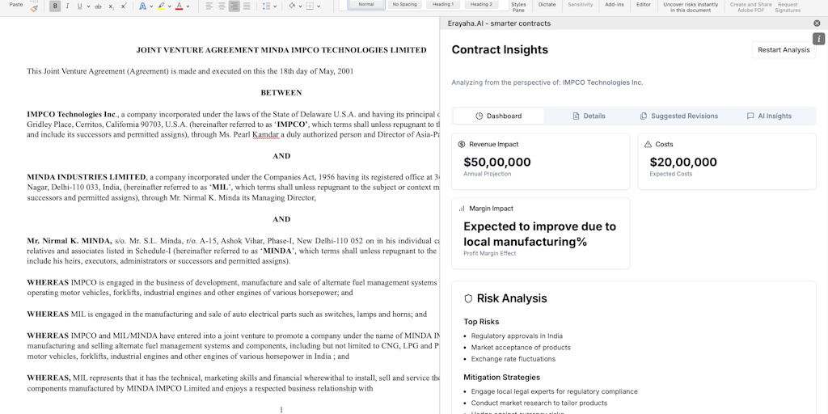Open the Editor
This screenshot has width=828, height=414.
point(643,4)
